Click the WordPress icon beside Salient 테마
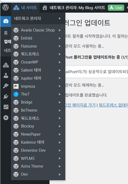 (x=16, y=70)
